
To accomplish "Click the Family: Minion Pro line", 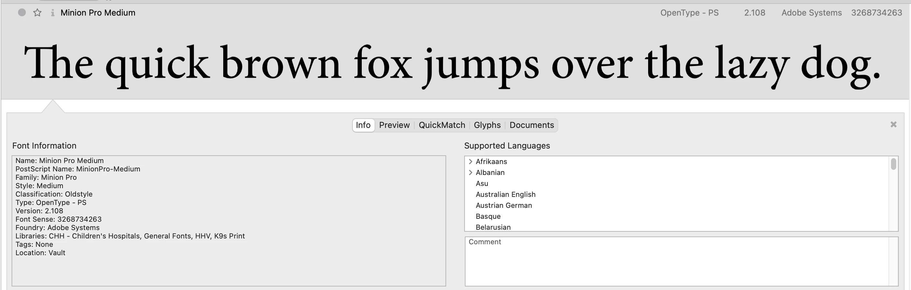I will pos(46,178).
